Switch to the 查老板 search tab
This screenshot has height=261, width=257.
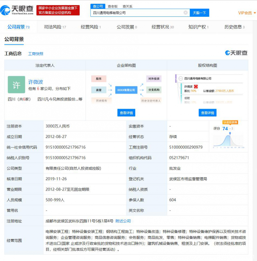113,6
